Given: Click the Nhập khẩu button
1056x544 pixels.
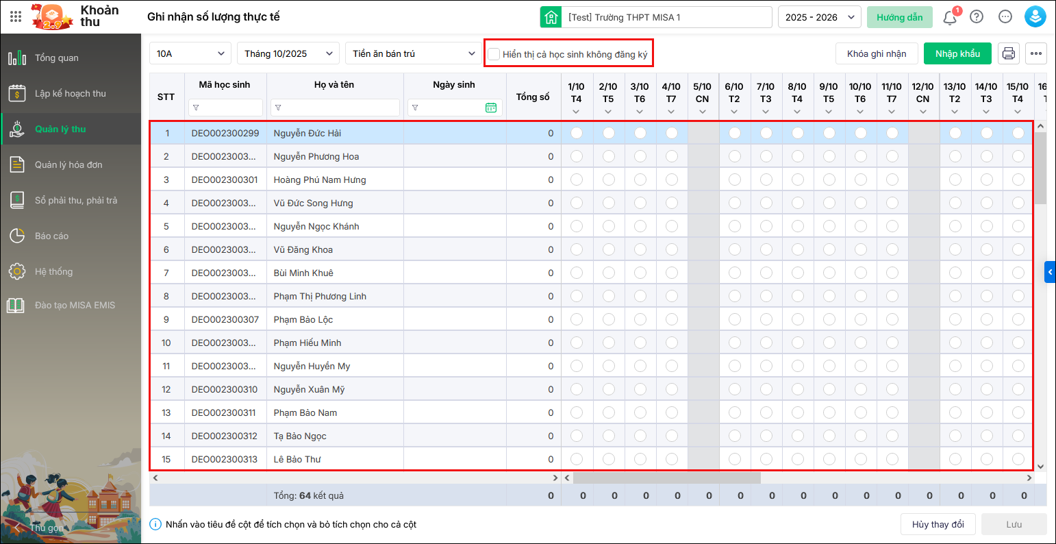Looking at the screenshot, I should pos(957,53).
